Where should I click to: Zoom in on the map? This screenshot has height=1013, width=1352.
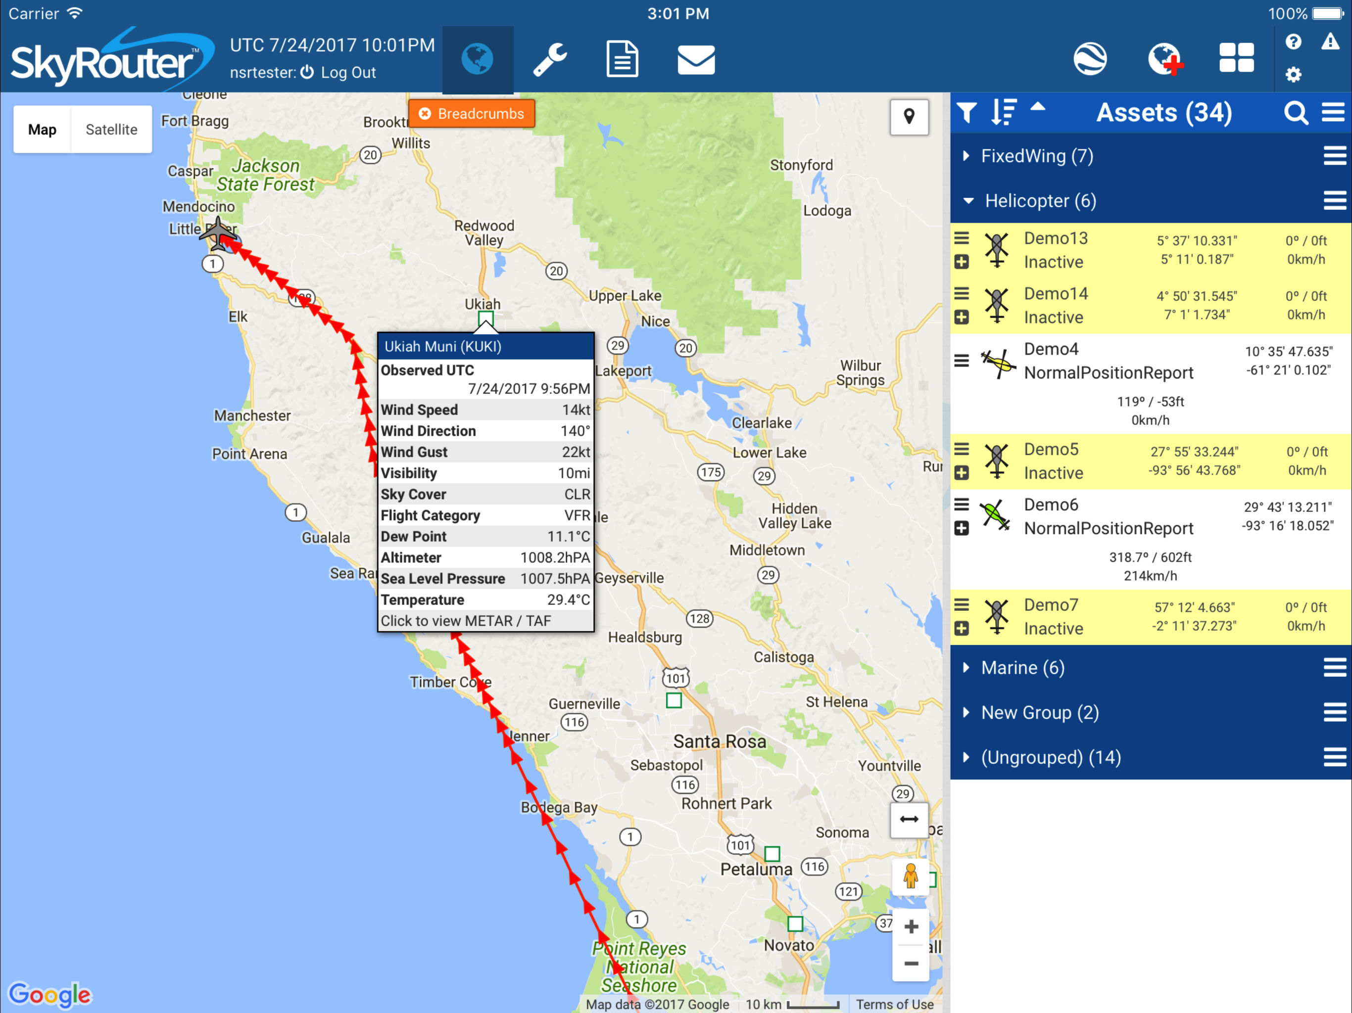point(911,927)
